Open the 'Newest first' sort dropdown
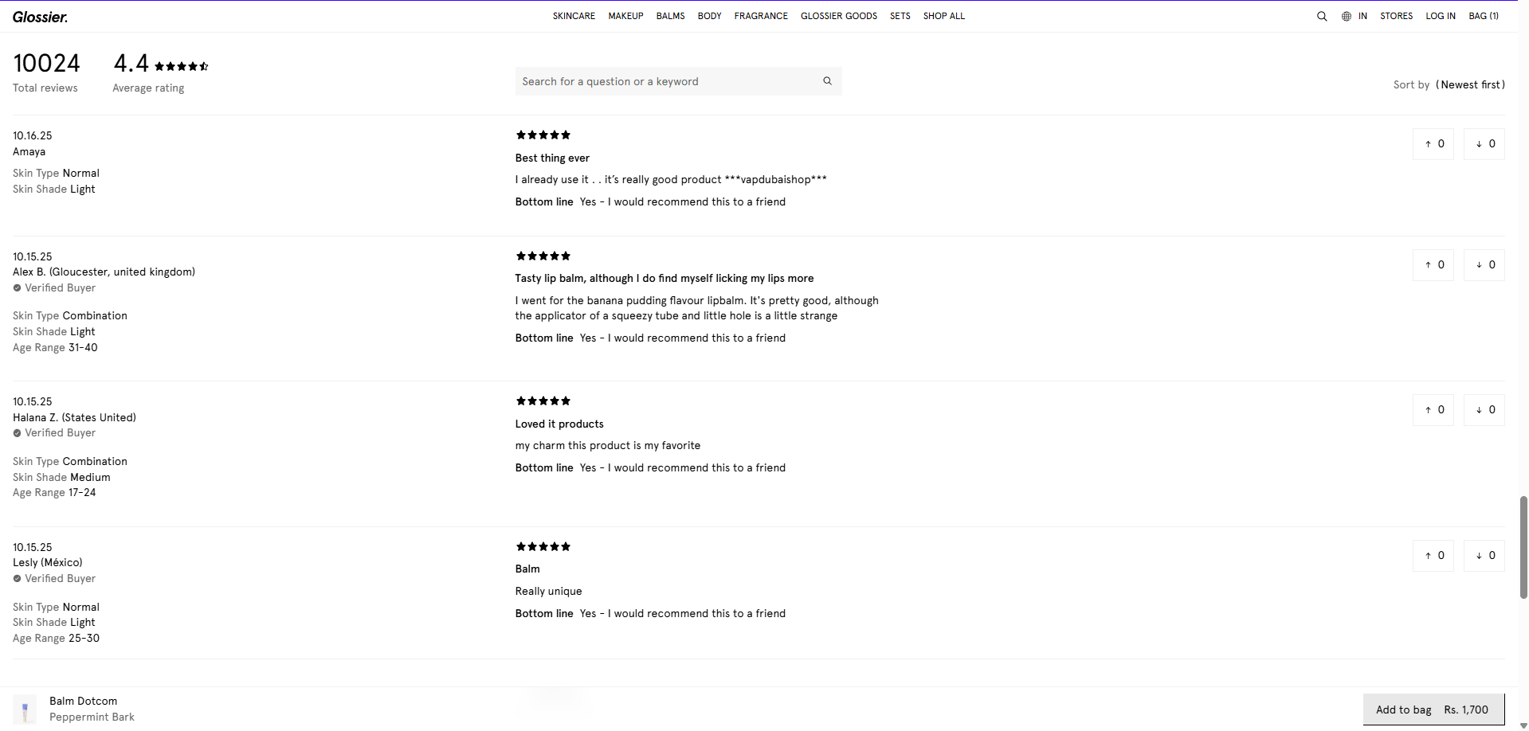The image size is (1529, 731). point(1470,85)
